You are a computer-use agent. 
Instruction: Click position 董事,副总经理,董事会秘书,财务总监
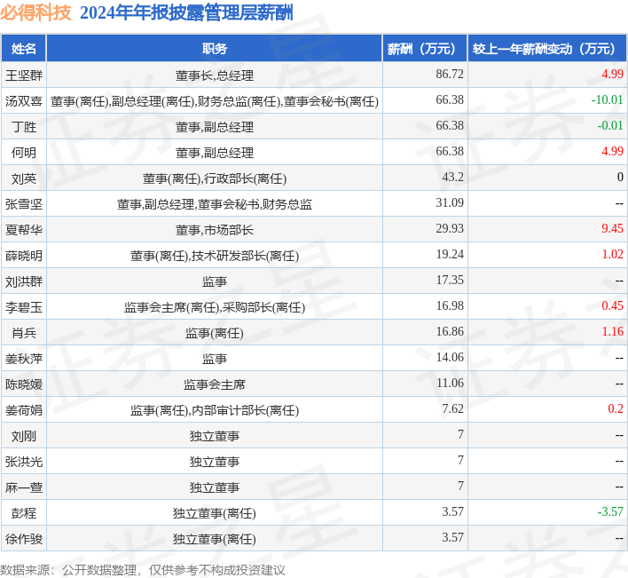tap(215, 204)
